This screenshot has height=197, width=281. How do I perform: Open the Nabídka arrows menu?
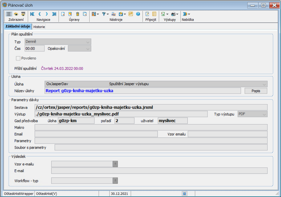(x=186, y=14)
